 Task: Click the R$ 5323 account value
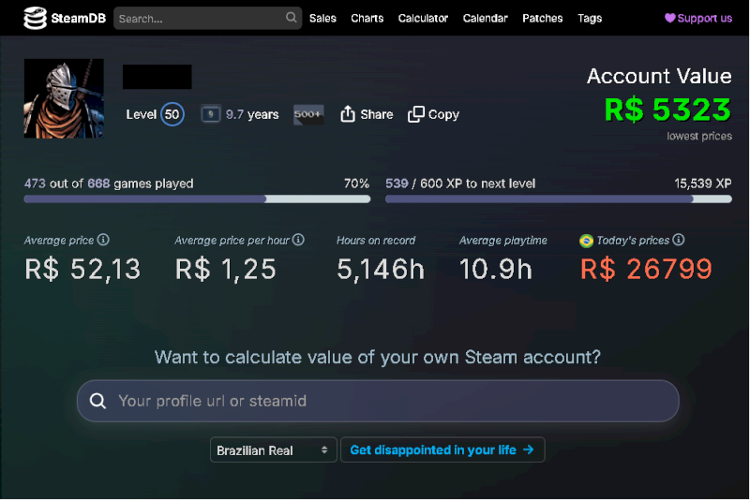[667, 110]
